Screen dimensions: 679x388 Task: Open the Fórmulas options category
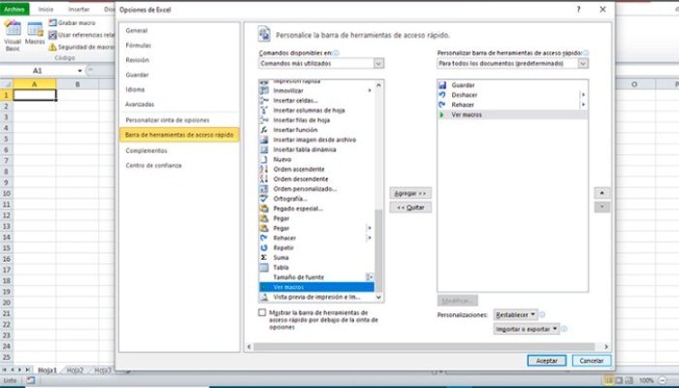(x=138, y=46)
